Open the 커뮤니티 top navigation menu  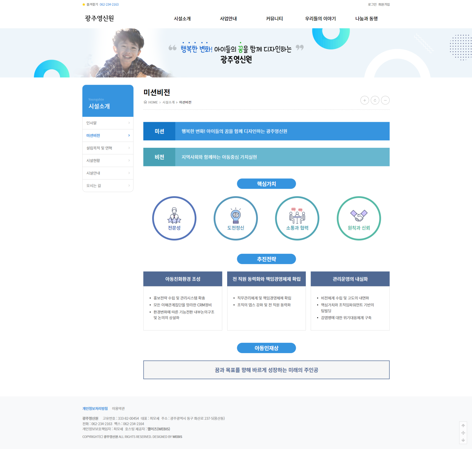(274, 19)
